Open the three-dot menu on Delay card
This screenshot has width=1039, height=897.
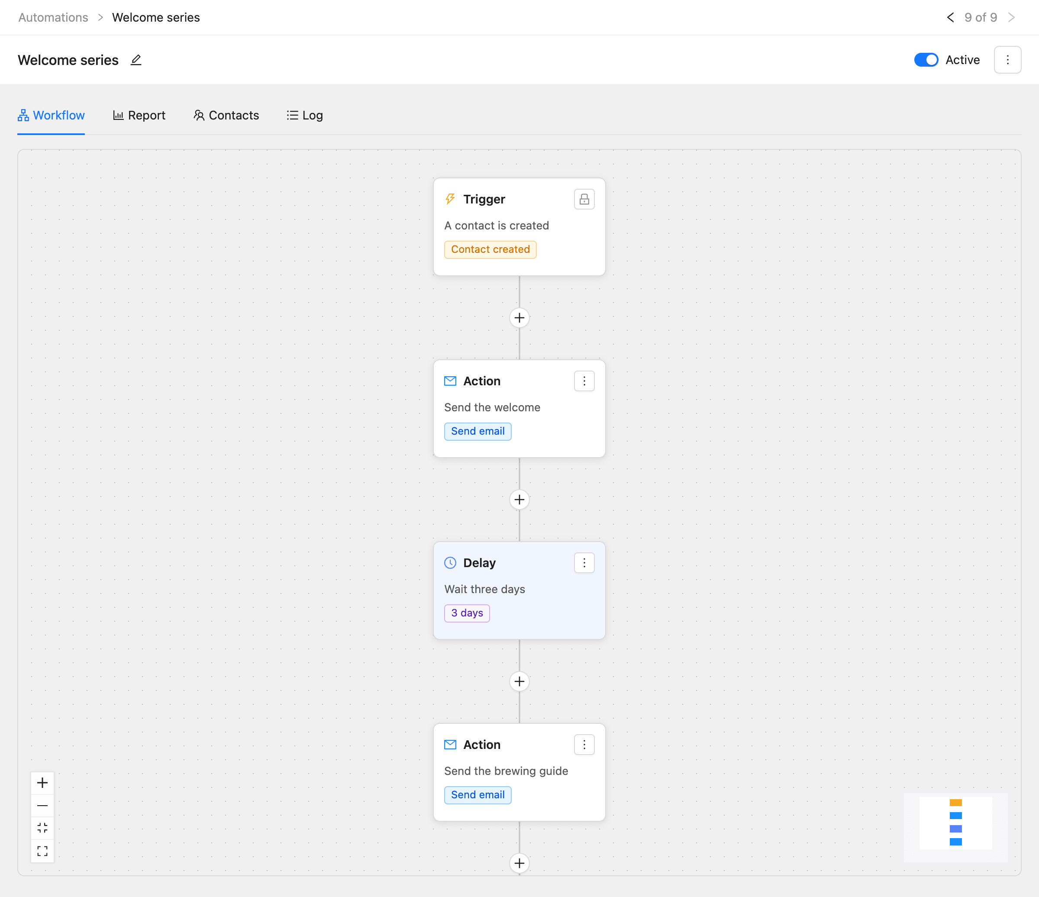pyautogui.click(x=584, y=563)
